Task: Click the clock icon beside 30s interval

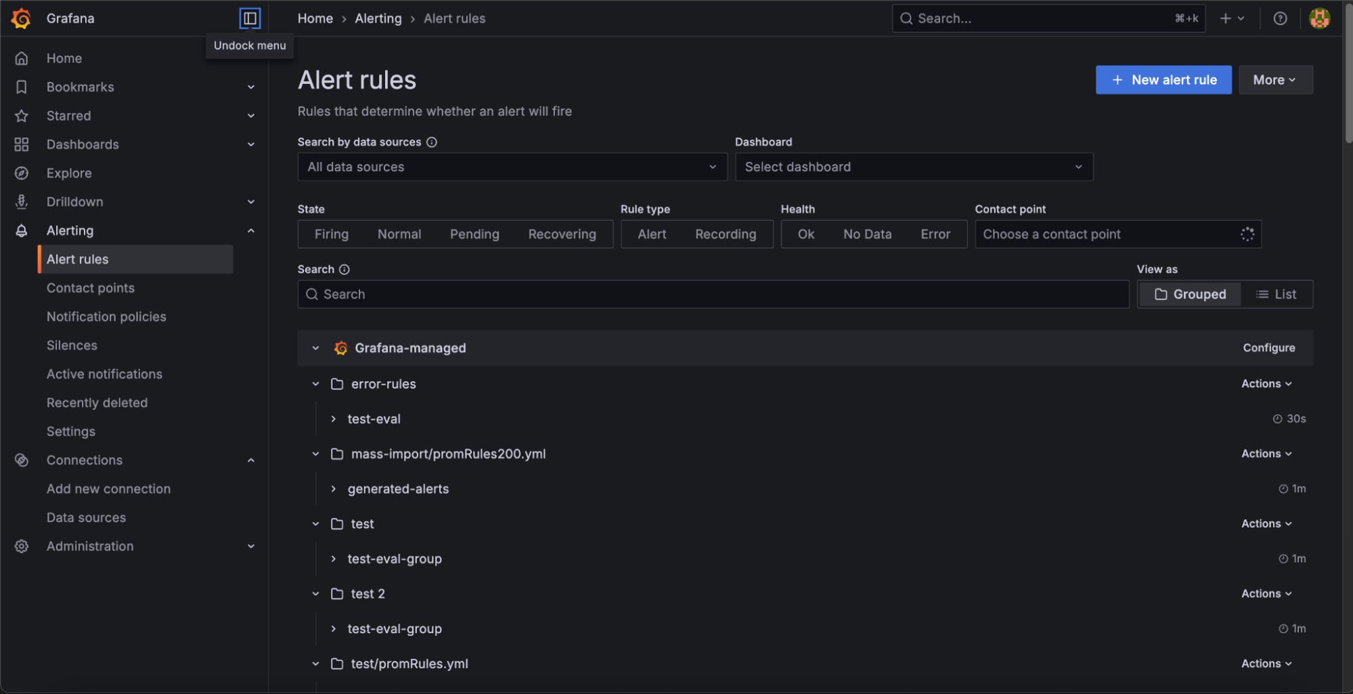Action: click(1277, 419)
